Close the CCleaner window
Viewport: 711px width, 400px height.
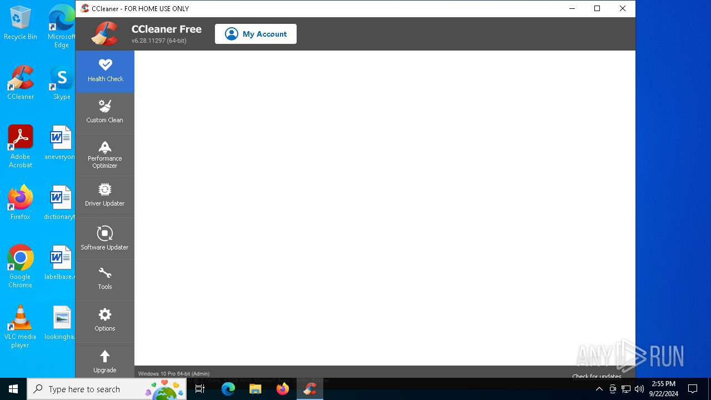(623, 8)
